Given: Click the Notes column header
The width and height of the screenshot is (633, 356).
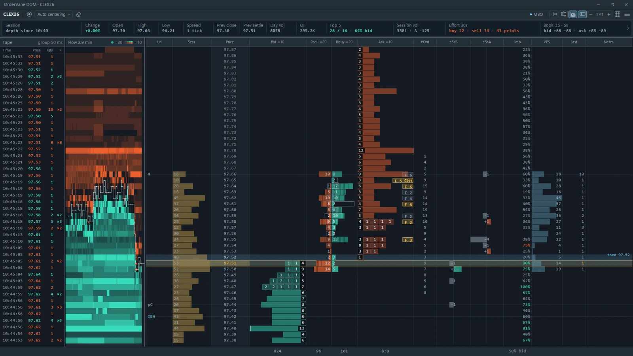Looking at the screenshot, I should 608,42.
